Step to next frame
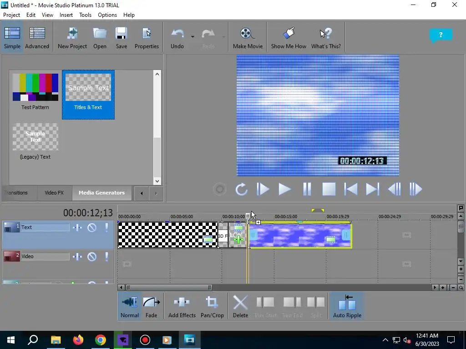This screenshot has height=349, width=466. pyautogui.click(x=415, y=189)
